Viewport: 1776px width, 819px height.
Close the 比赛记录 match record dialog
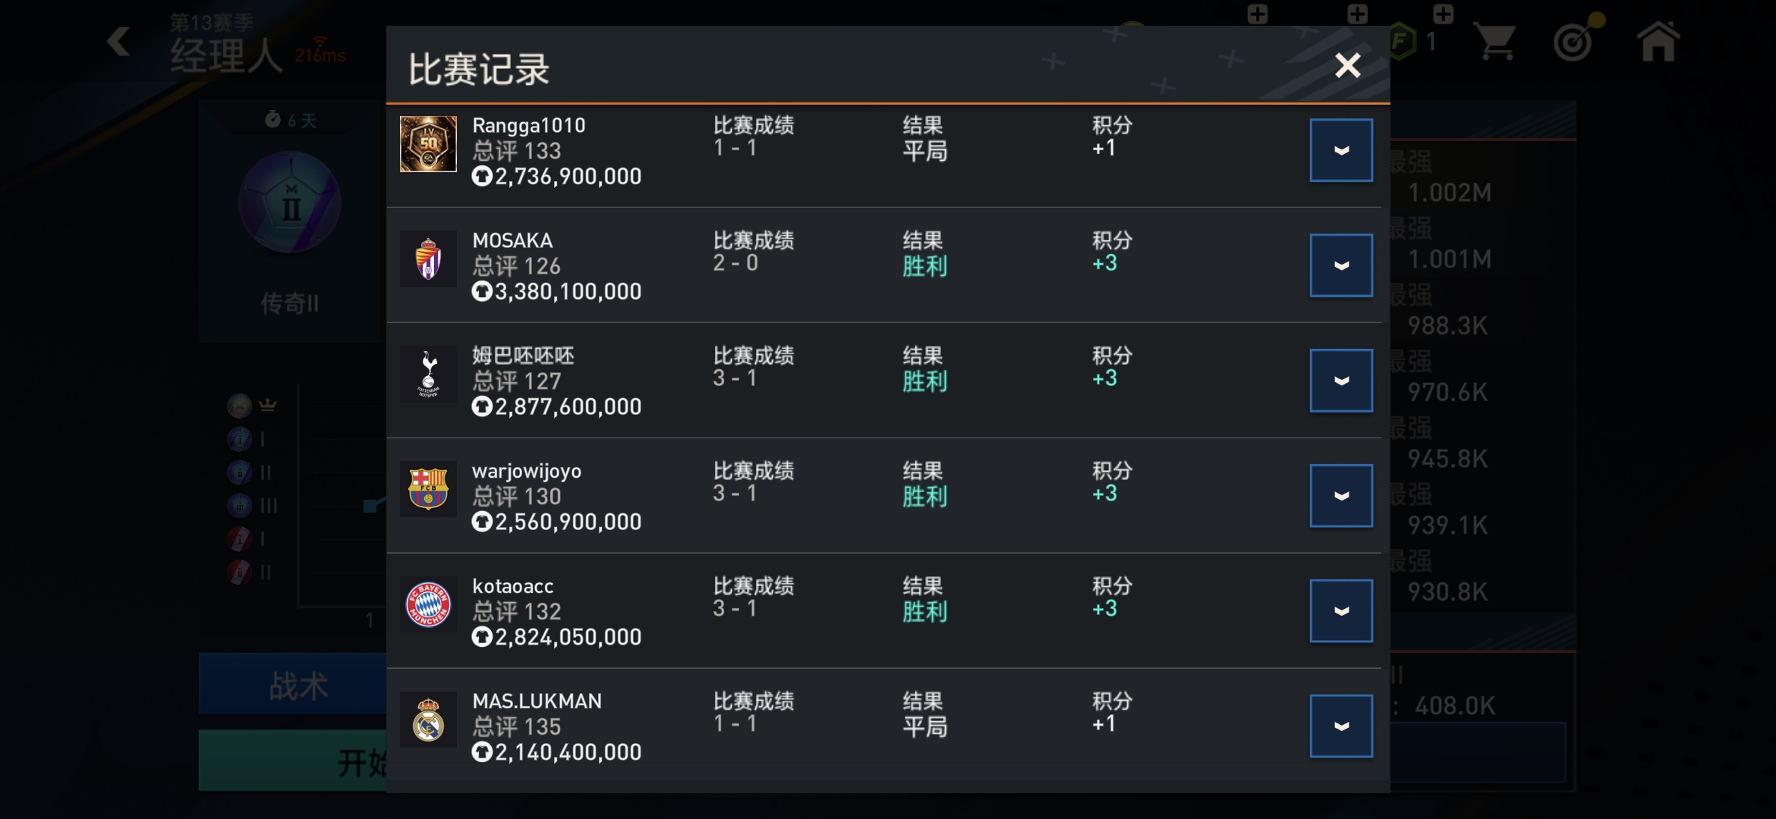pos(1347,66)
